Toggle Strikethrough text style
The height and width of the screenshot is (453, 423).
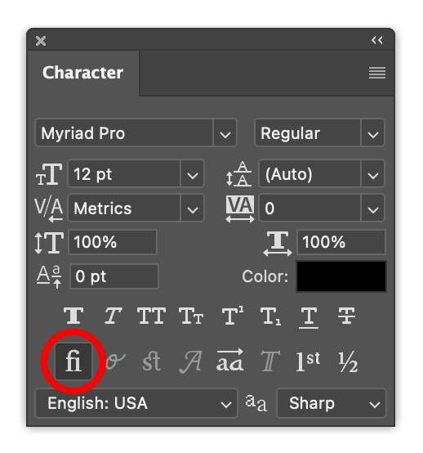click(346, 316)
